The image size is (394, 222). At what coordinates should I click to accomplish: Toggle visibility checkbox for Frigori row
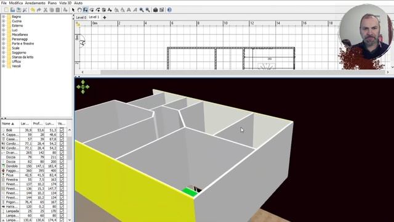pyautogui.click(x=62, y=202)
